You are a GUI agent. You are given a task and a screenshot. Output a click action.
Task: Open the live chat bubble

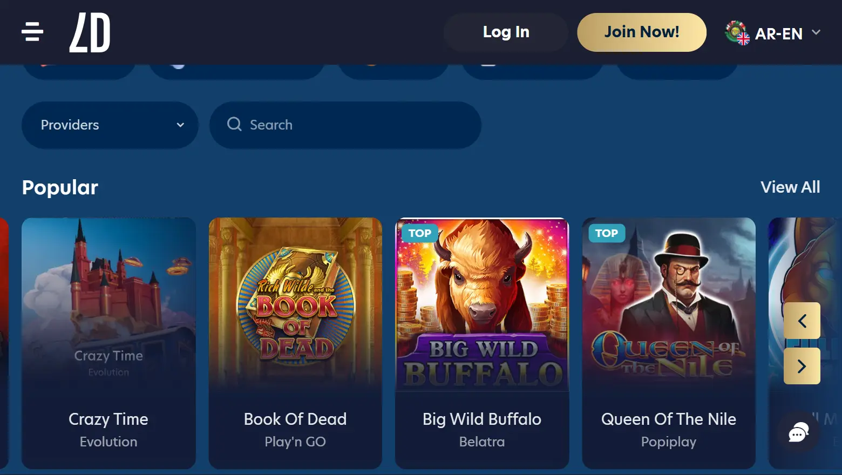(x=798, y=432)
